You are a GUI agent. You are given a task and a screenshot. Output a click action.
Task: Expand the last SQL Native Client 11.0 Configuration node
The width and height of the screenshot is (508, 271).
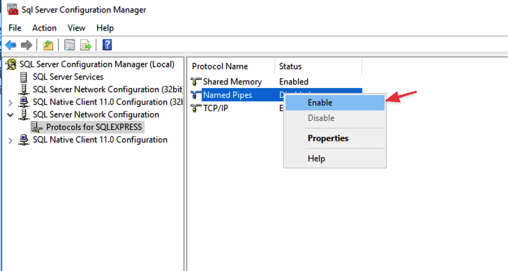[10, 140]
